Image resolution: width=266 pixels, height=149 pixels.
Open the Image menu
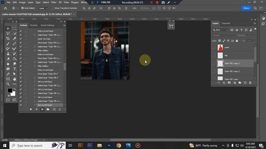(x=22, y=2)
